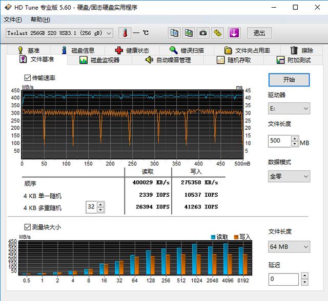The image size is (328, 301).
Task: Toggle the 传输速率 checkbox
Action: click(x=27, y=78)
